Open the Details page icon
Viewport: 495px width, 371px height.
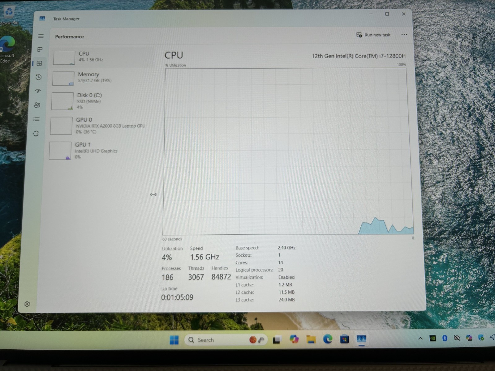[x=37, y=119]
